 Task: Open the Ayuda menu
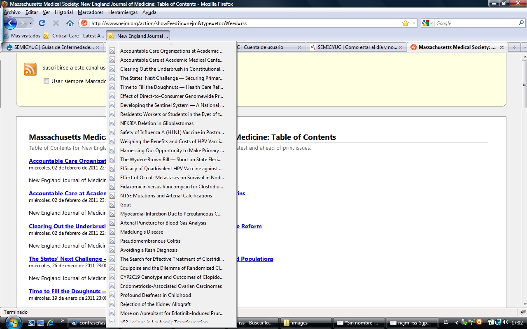pos(149,12)
